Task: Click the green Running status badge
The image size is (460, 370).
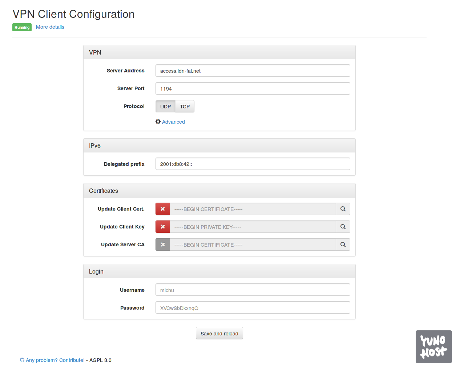Action: [x=22, y=27]
